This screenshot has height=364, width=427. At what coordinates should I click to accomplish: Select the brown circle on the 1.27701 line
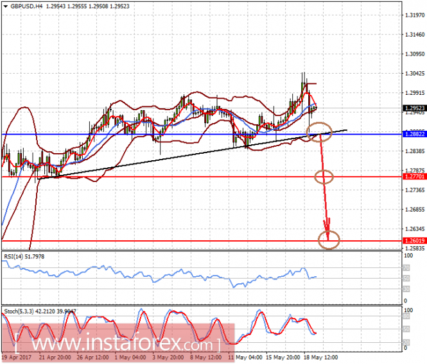pyautogui.click(x=324, y=177)
